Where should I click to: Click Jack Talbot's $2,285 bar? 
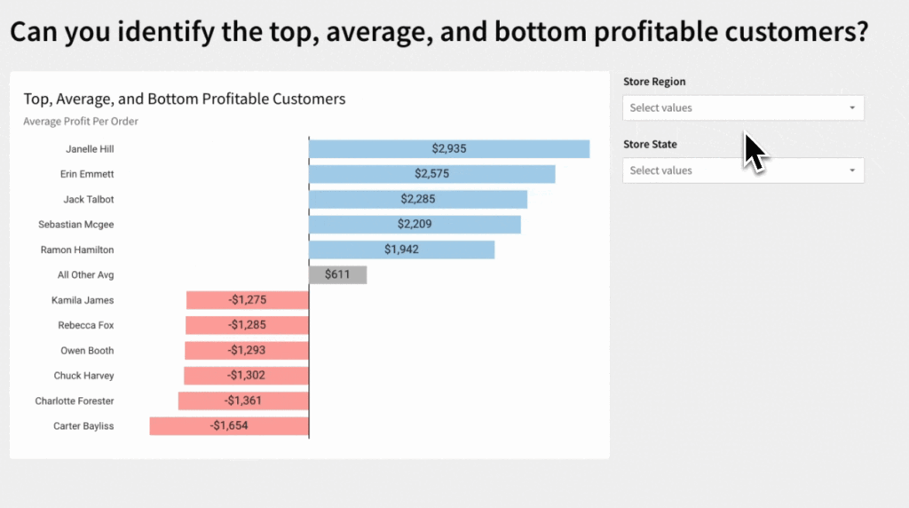coord(418,199)
